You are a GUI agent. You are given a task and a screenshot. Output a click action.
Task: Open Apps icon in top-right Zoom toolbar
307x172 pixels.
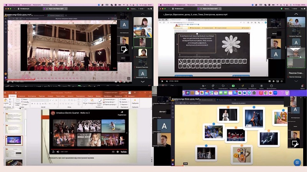[x=253, y=86]
